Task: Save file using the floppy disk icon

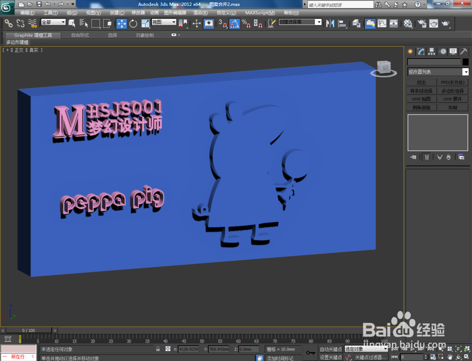Action: (39, 4)
